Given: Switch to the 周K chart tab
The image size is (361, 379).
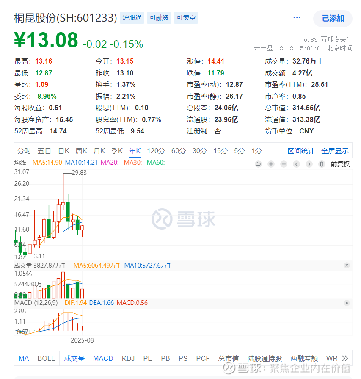Looking at the screenshot, I should click(81, 151).
